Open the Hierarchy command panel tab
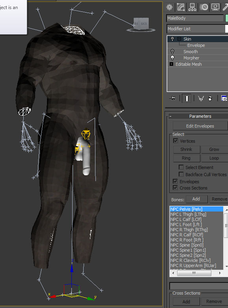This screenshot has height=308, width=228. click(x=192, y=7)
